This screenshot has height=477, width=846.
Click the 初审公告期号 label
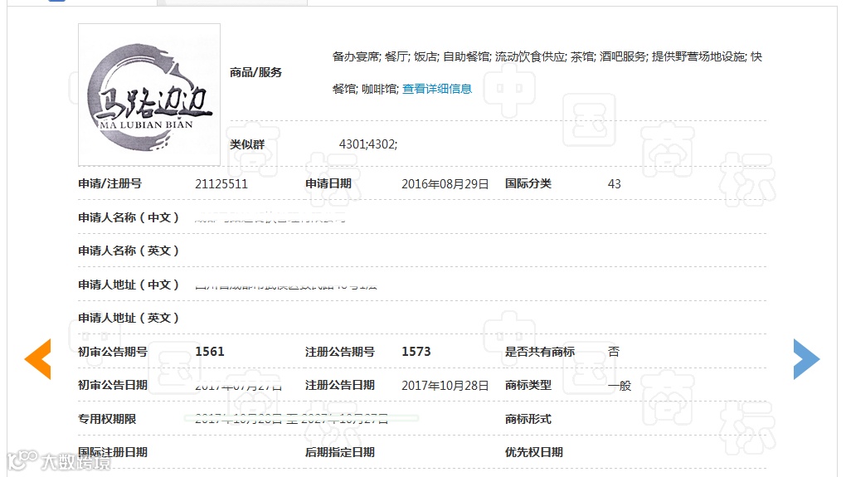pos(113,352)
